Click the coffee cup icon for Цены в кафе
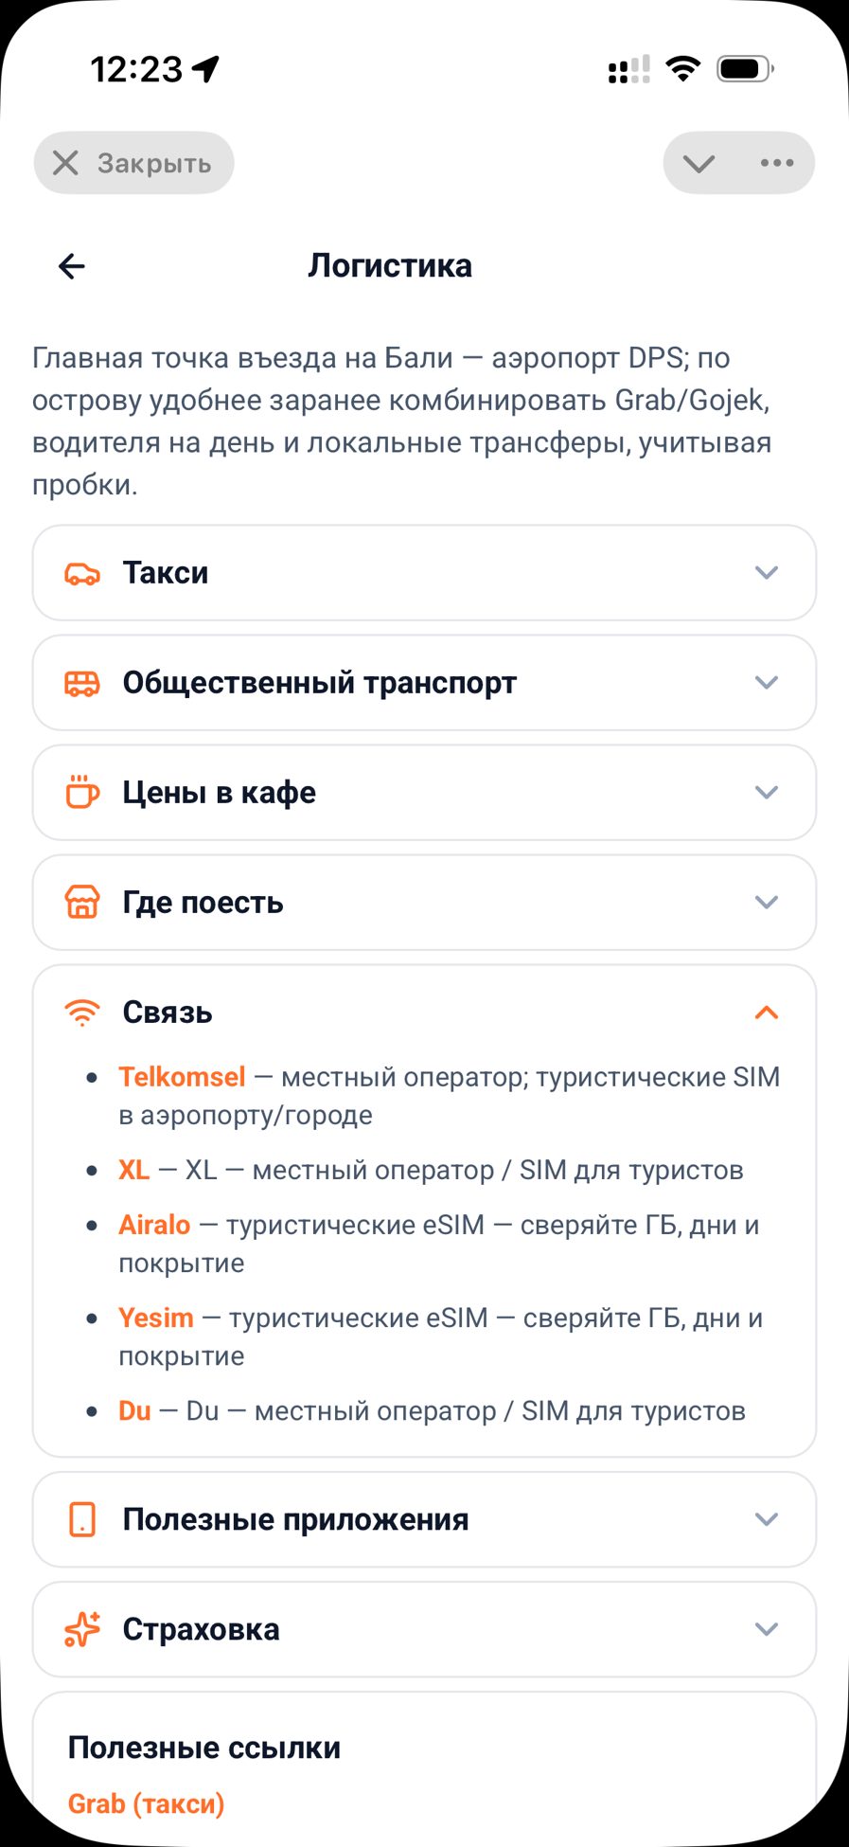849x1847 pixels. click(82, 792)
